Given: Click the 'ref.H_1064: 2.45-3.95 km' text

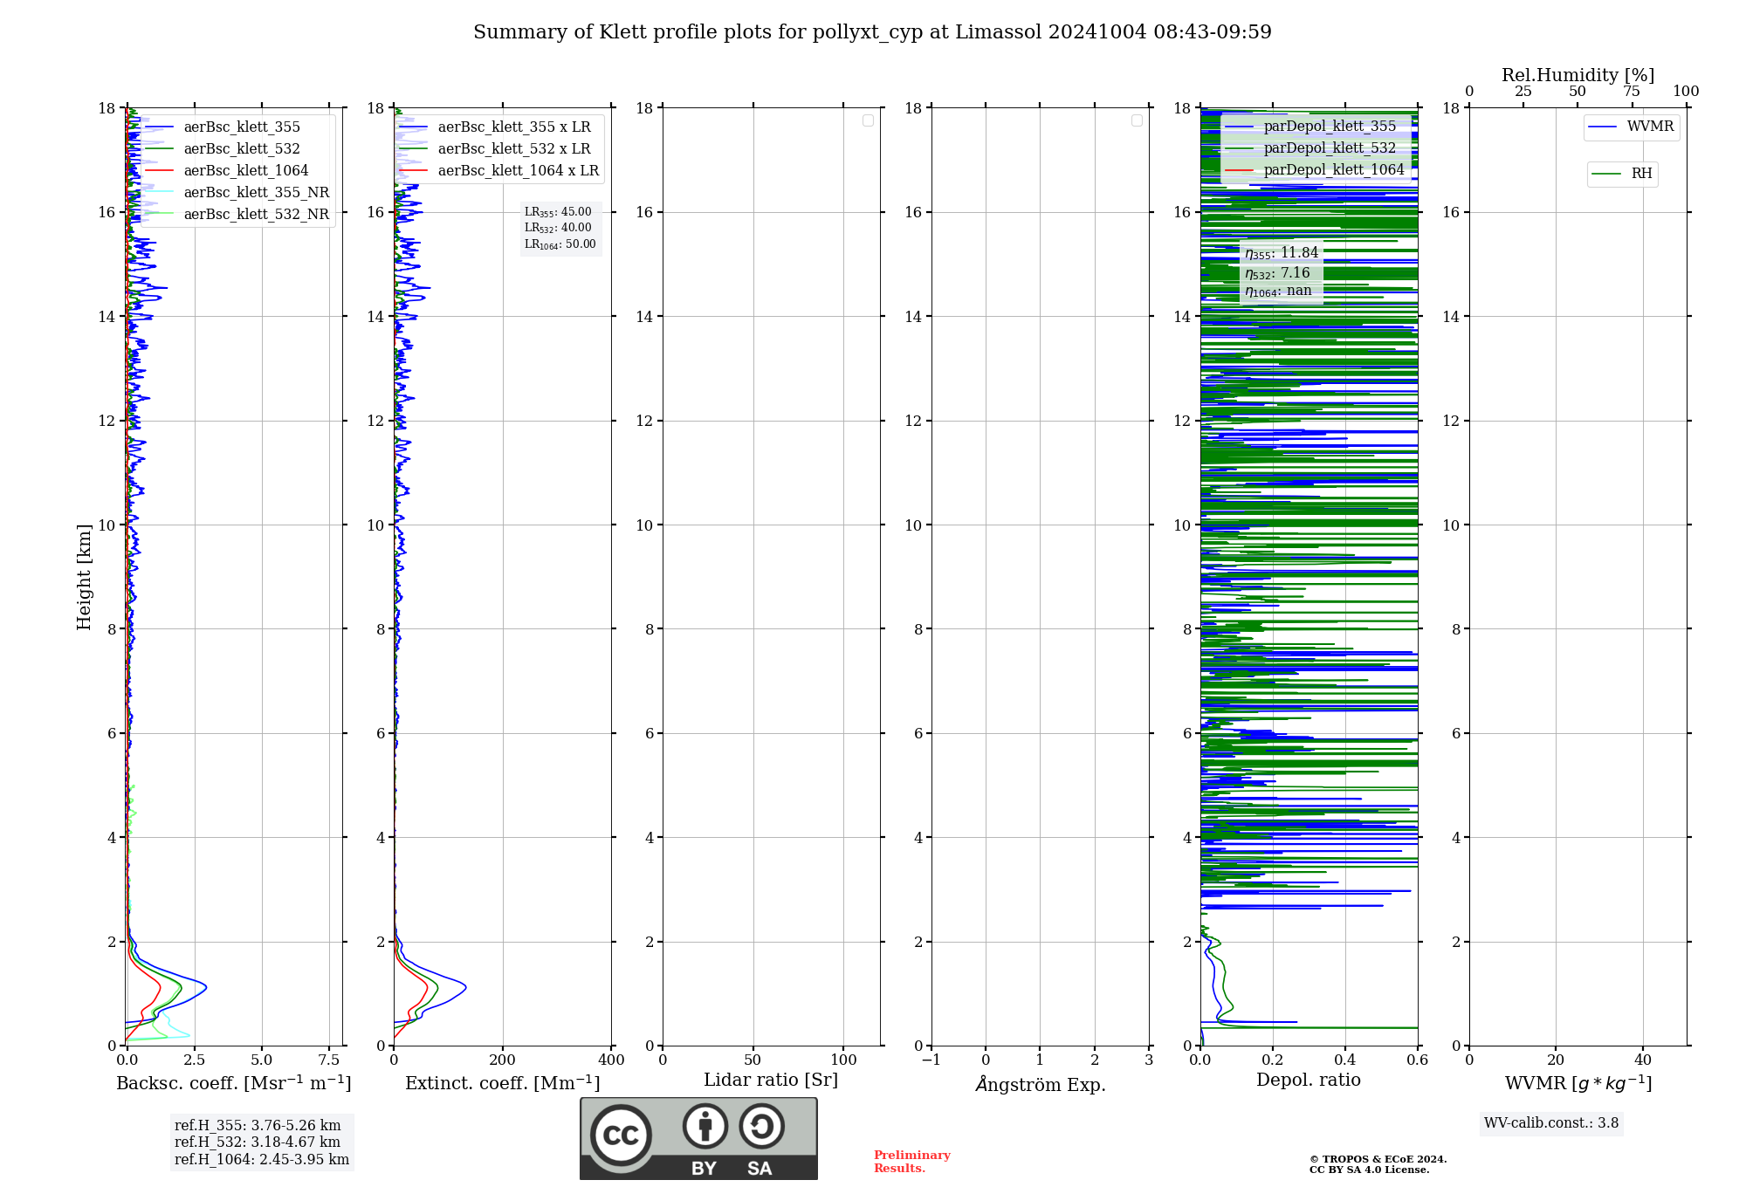Looking at the screenshot, I should 262,1160.
